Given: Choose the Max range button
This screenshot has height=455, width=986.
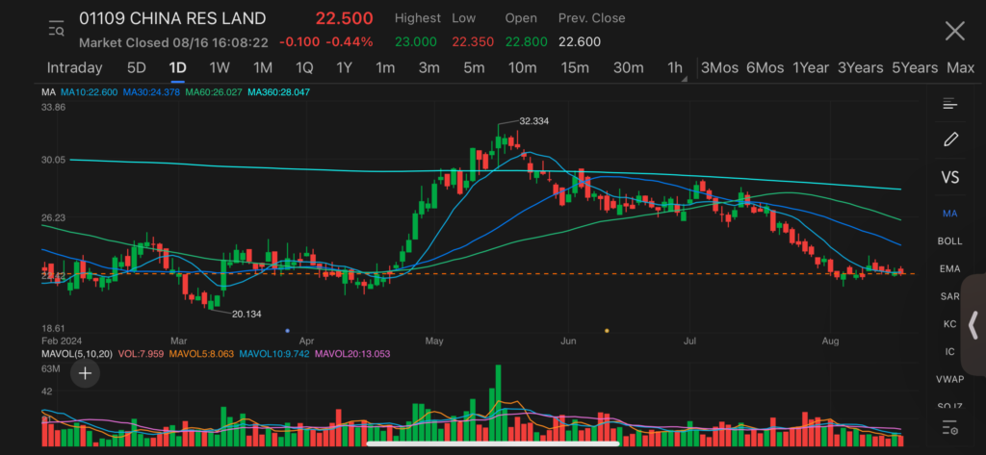Looking at the screenshot, I should tap(960, 67).
